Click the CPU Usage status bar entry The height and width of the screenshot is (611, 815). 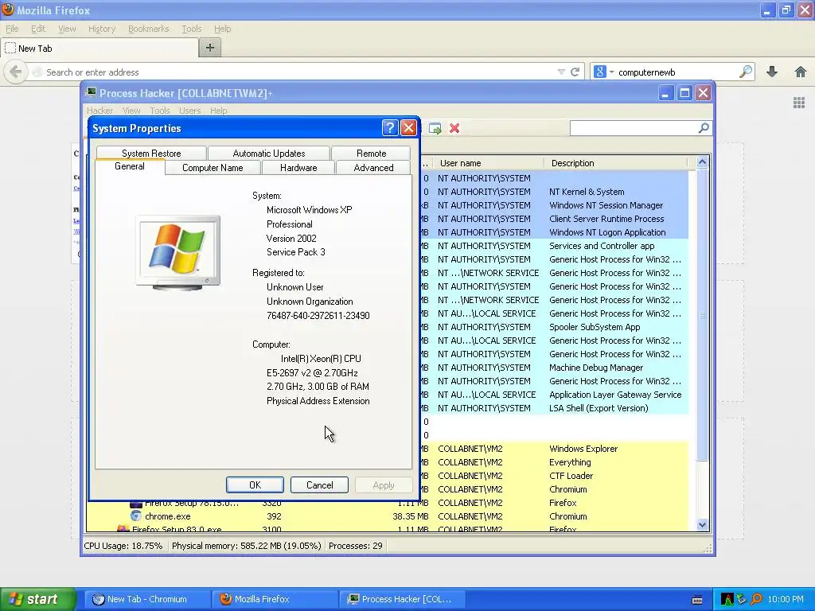[x=123, y=546]
